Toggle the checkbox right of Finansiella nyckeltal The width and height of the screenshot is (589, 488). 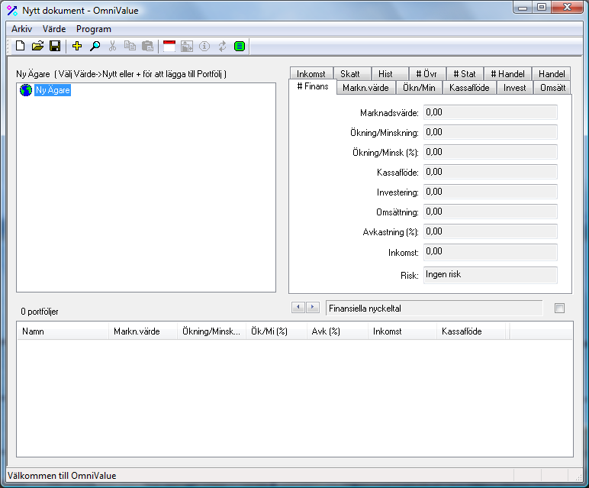[559, 309]
